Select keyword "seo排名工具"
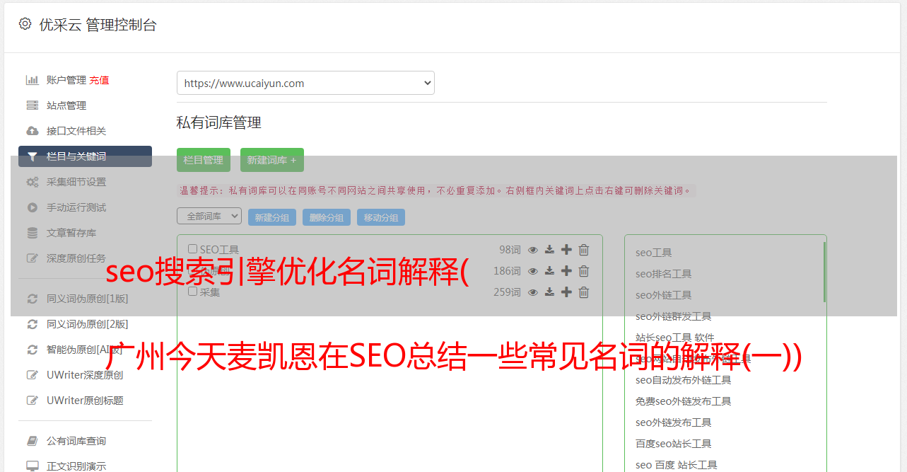 click(x=664, y=274)
